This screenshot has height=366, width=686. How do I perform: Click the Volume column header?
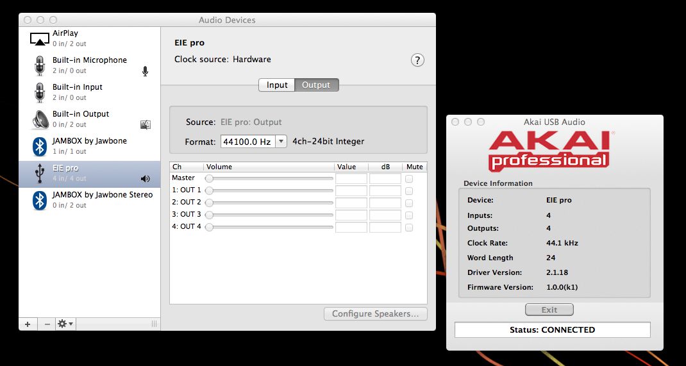[269, 167]
